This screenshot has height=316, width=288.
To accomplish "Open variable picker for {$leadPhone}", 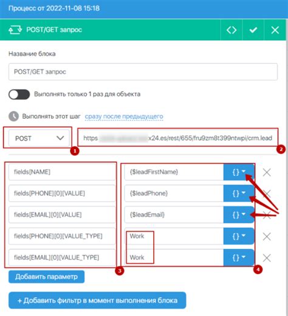I will (x=239, y=194).
